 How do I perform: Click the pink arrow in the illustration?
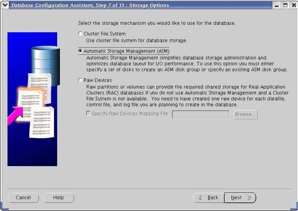15,114
